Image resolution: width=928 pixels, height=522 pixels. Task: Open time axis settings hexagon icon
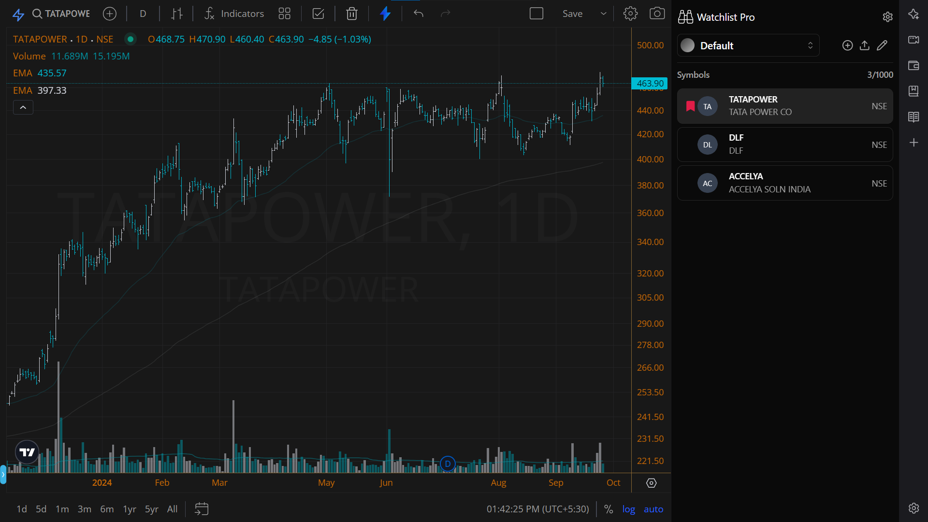coord(652,483)
